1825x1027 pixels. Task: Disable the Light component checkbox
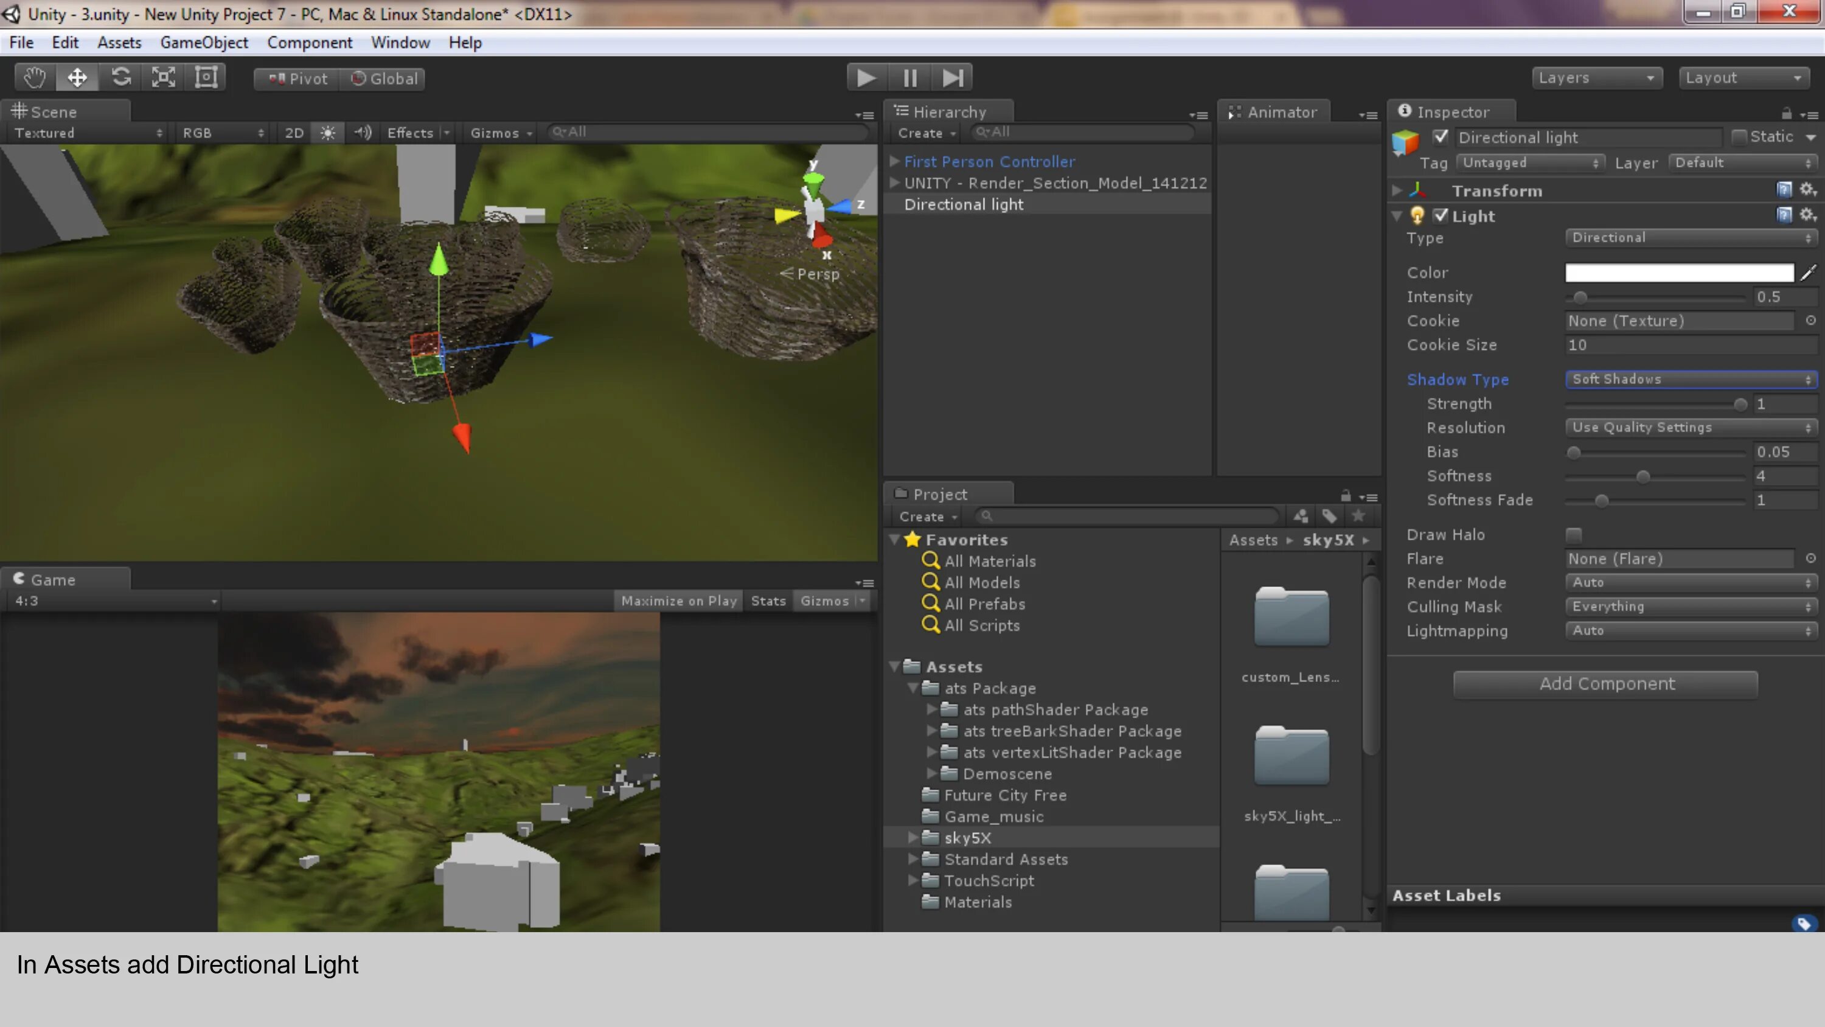[1441, 215]
